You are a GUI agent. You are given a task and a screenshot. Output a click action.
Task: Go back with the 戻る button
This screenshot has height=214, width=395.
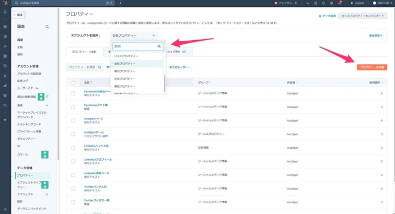pyautogui.click(x=18, y=15)
